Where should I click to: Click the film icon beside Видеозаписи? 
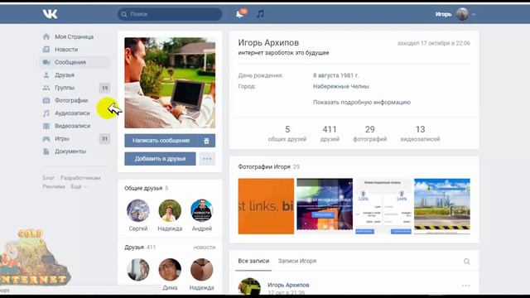[x=46, y=126]
